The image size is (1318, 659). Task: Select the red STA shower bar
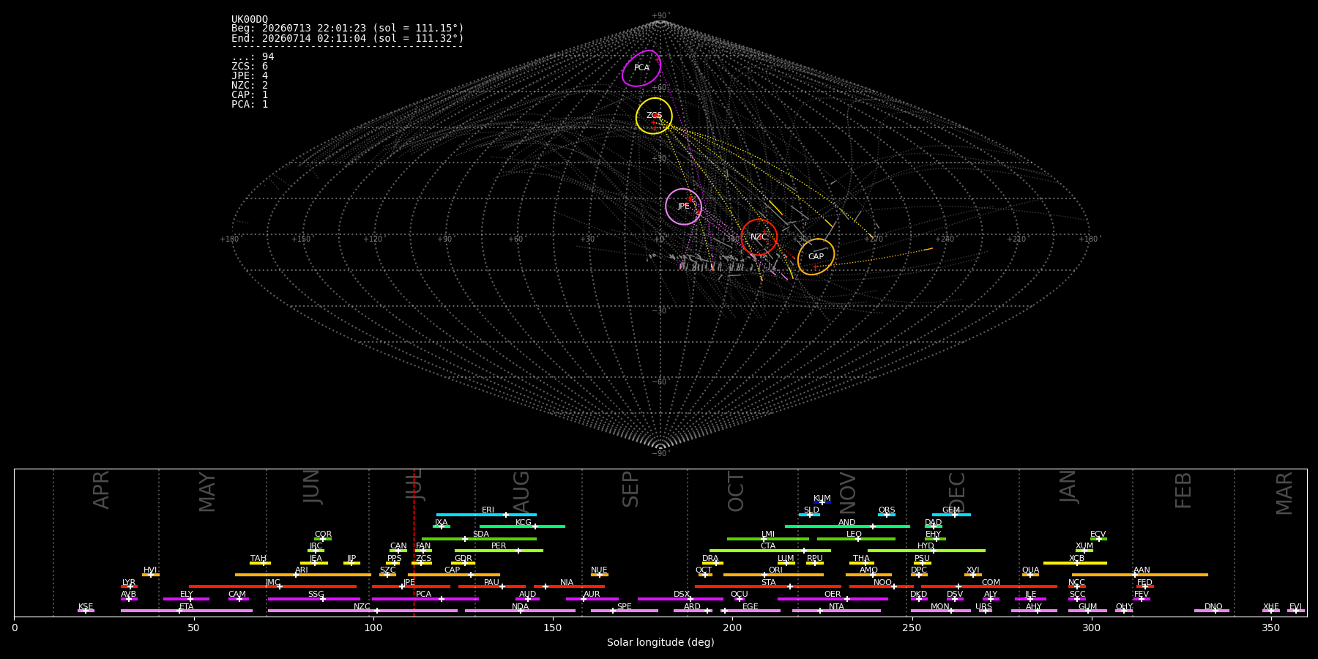[768, 587]
